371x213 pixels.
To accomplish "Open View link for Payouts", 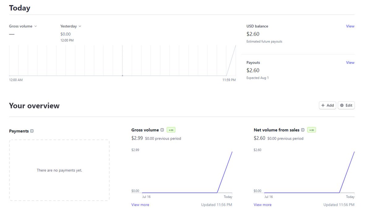I will pos(350,62).
